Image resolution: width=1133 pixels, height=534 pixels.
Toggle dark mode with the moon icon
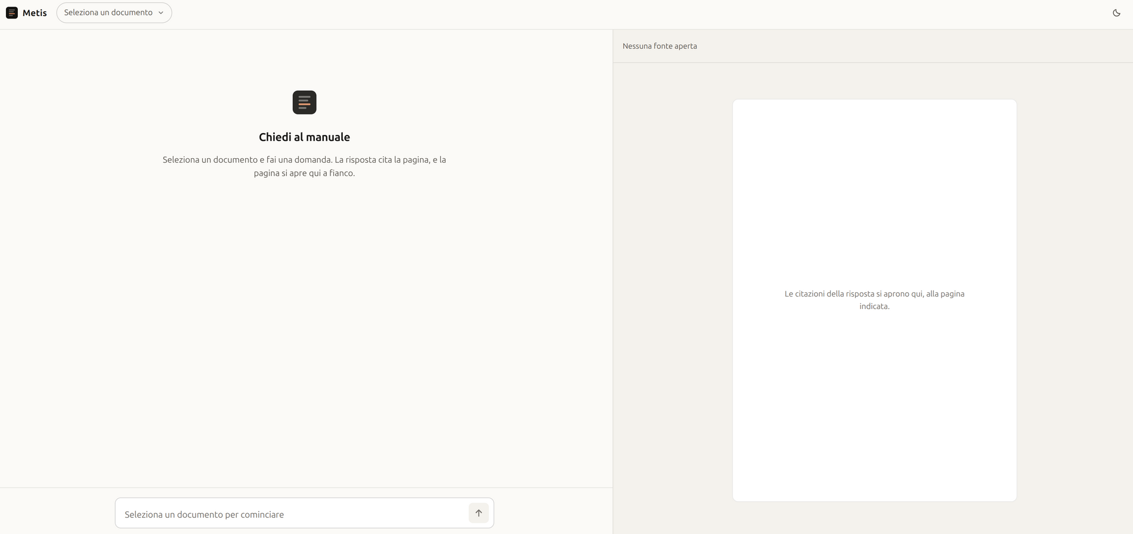coord(1116,13)
